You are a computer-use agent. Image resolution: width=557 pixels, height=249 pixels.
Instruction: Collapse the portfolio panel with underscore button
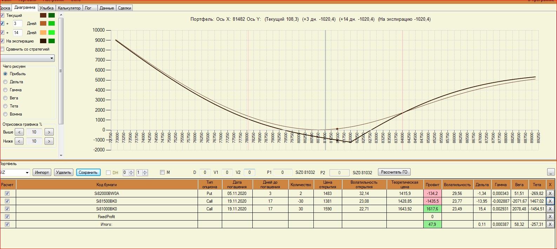(551, 172)
